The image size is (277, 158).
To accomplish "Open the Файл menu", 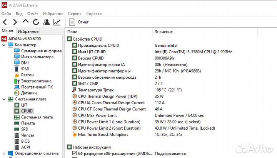I will point(6,14).
